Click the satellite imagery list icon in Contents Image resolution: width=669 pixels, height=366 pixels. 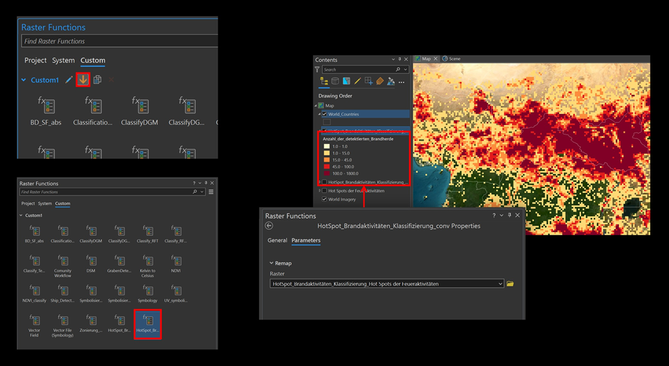click(x=391, y=81)
